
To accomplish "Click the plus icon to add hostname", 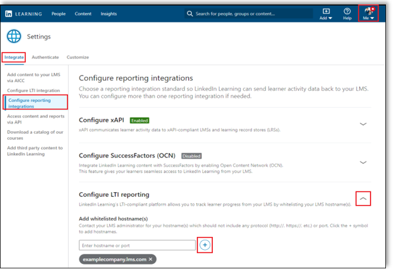I will (x=205, y=245).
